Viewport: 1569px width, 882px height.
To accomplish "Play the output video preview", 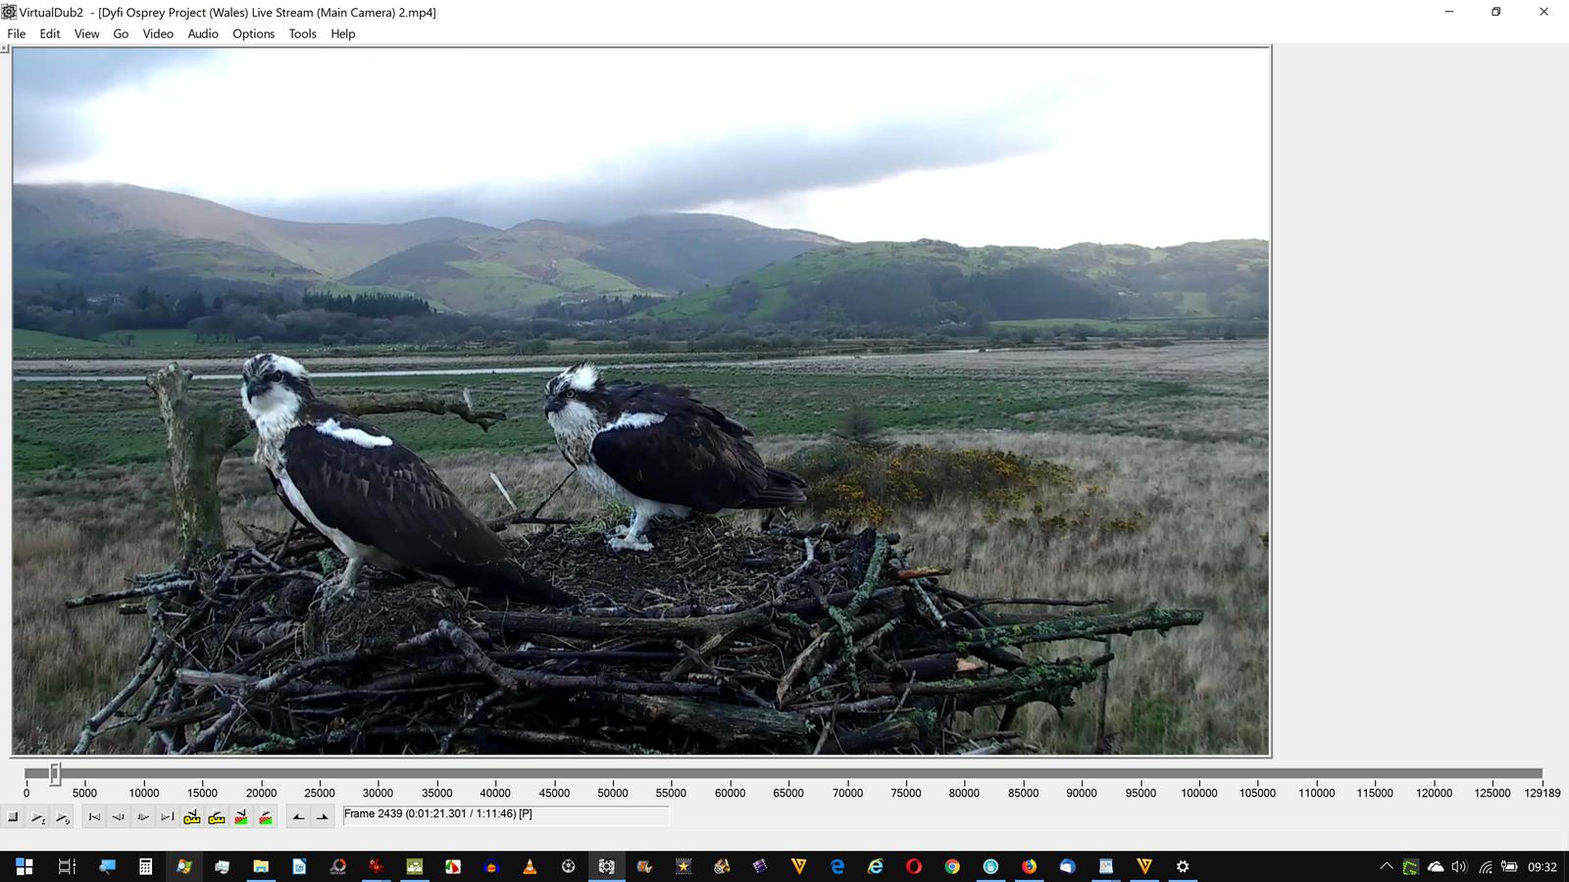I will coord(63,816).
